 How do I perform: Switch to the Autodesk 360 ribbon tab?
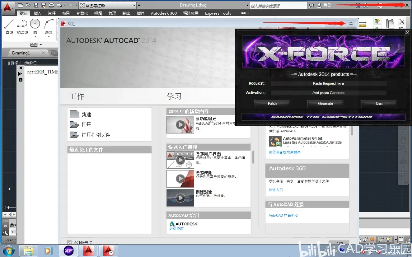[x=164, y=13]
